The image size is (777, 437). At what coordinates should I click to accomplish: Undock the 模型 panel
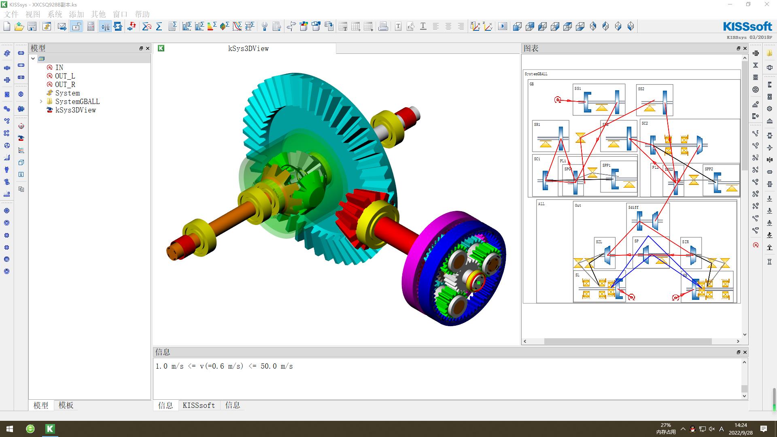pos(141,48)
